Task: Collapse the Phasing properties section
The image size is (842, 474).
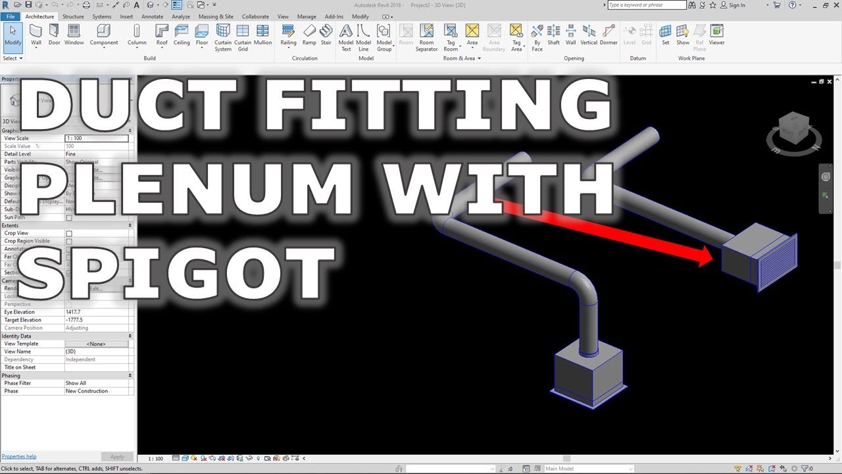Action: click(x=130, y=375)
